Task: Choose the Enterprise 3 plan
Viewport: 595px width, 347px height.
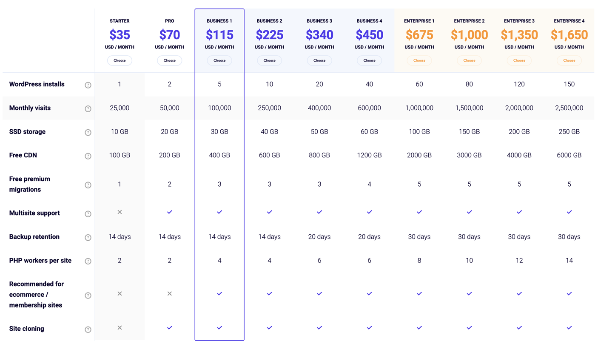Action: pyautogui.click(x=519, y=60)
